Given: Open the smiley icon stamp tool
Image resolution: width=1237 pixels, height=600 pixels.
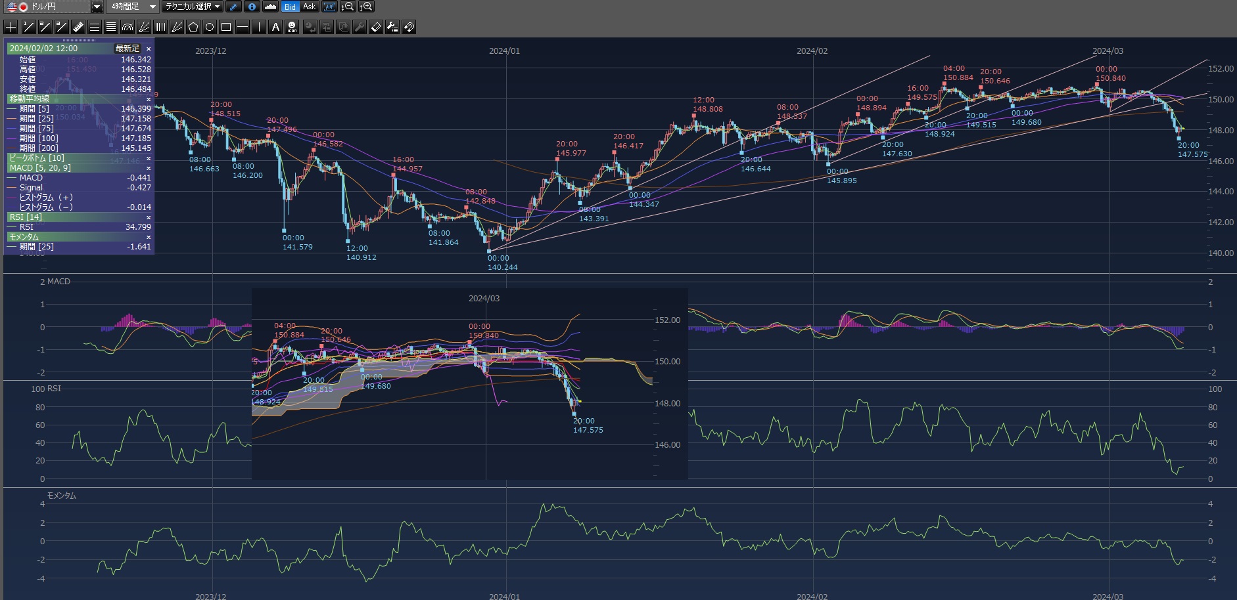Looking at the screenshot, I should pyautogui.click(x=292, y=27).
